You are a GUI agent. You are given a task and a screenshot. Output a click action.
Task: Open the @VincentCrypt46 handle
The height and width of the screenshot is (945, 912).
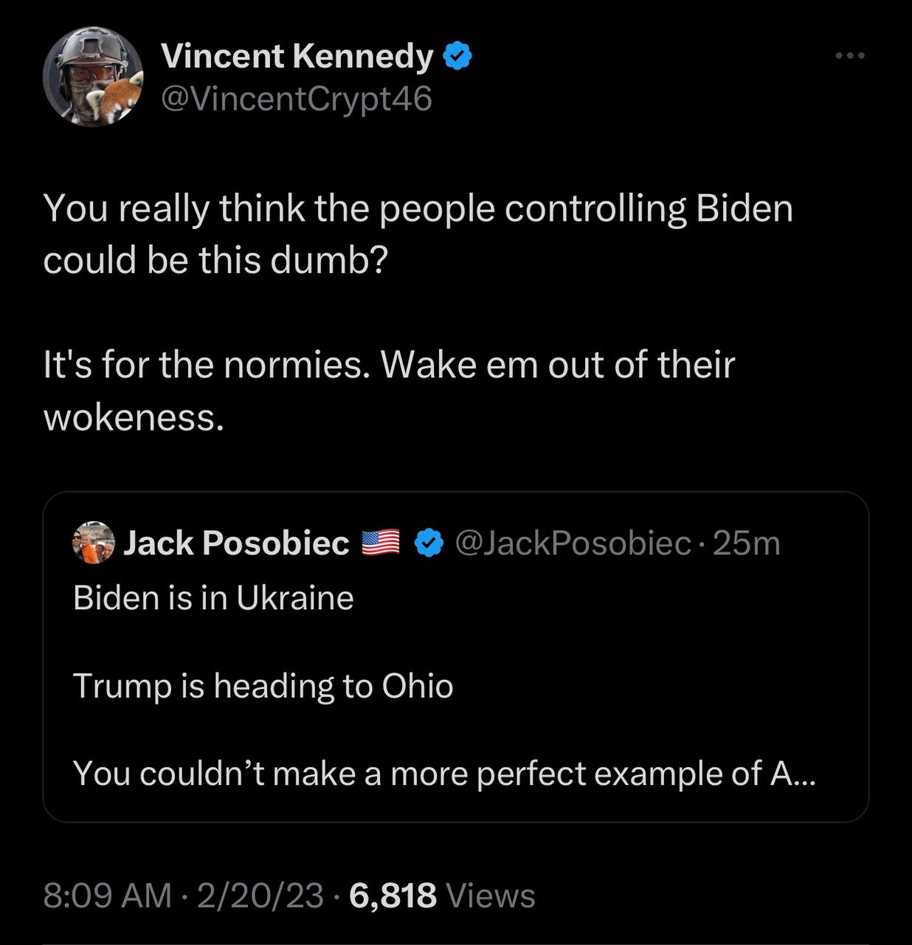[x=296, y=99]
